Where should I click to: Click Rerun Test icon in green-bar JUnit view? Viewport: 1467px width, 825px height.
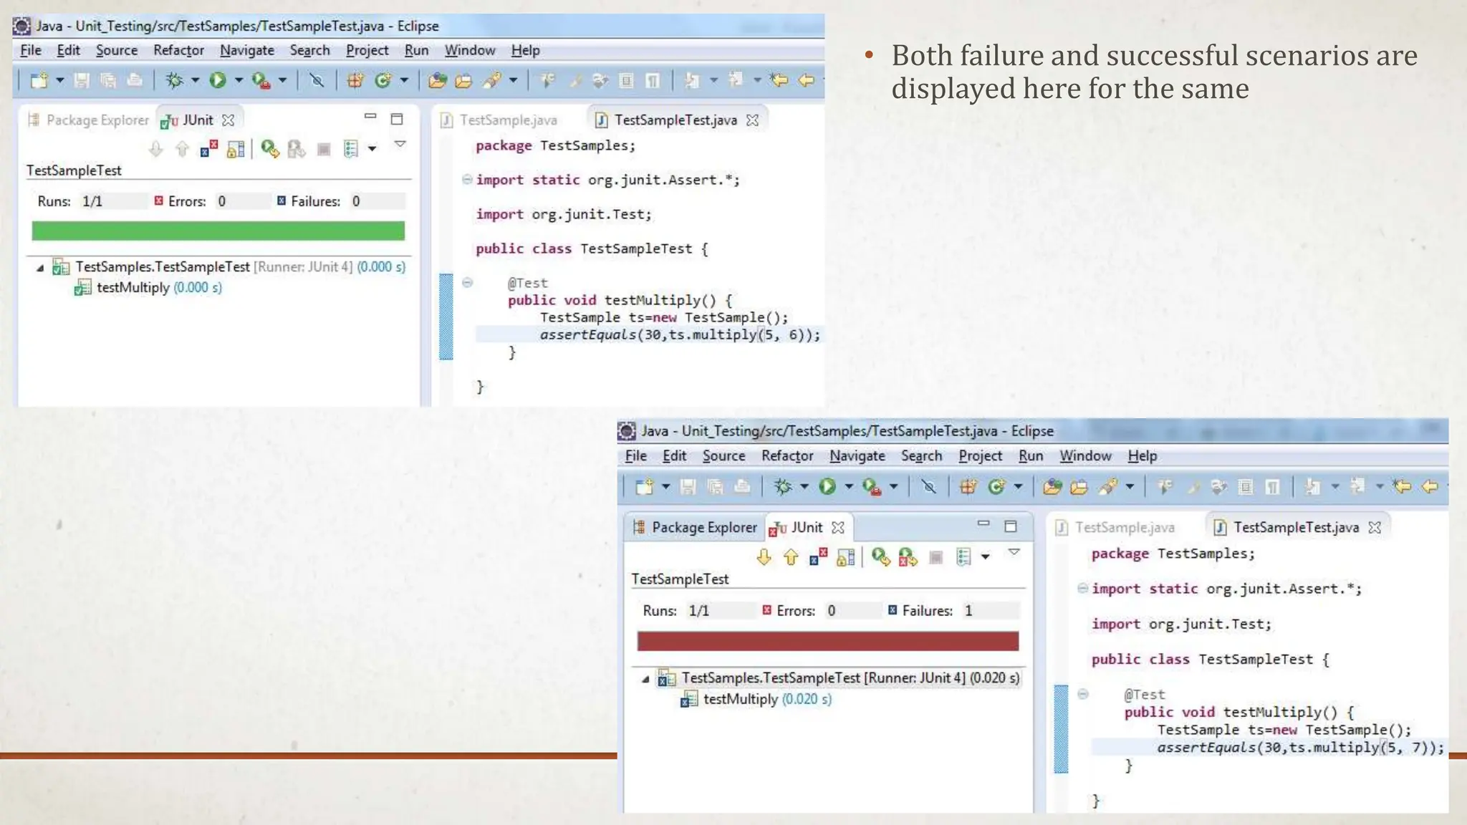269,149
